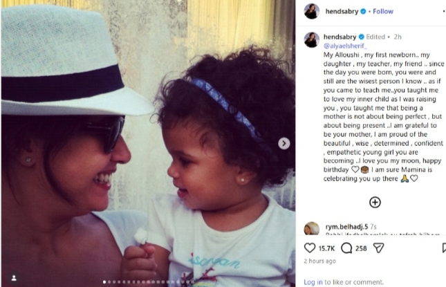The width and height of the screenshot is (446, 287).
Task: Load more comments plus icon
Action: (375, 202)
